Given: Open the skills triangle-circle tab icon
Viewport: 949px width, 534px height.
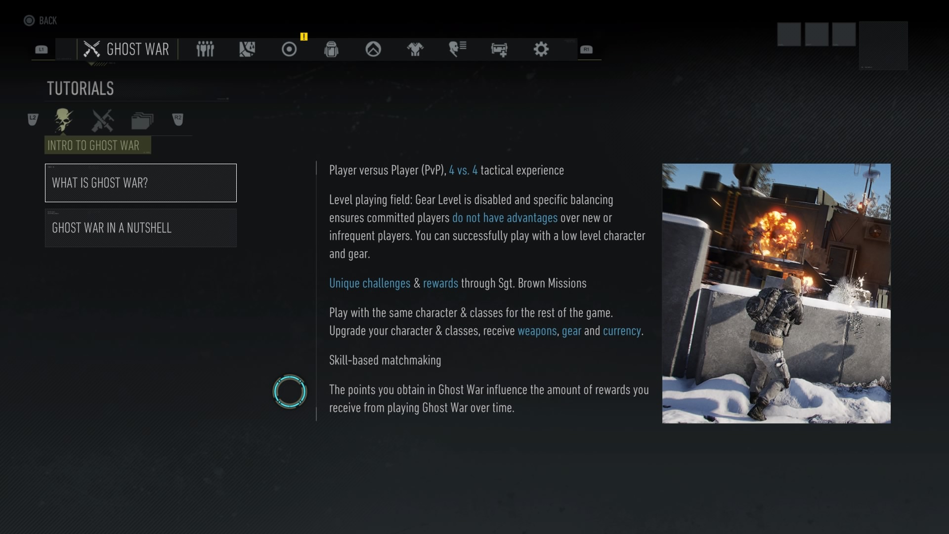Looking at the screenshot, I should 373,49.
